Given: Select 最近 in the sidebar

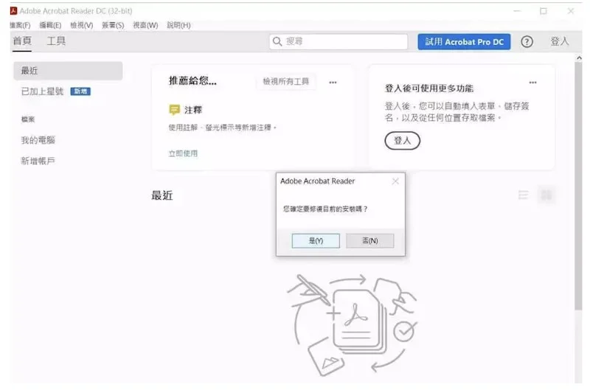Looking at the screenshot, I should (x=68, y=71).
